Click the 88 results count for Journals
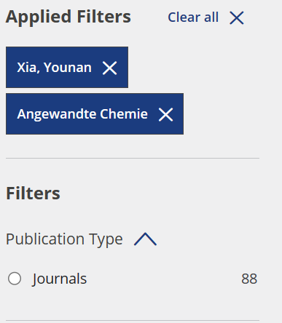Image resolution: width=282 pixels, height=323 pixels. click(x=249, y=279)
